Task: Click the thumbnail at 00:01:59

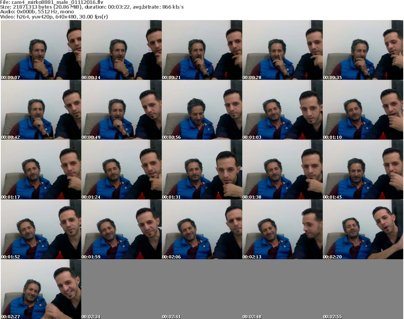Action: click(122, 229)
